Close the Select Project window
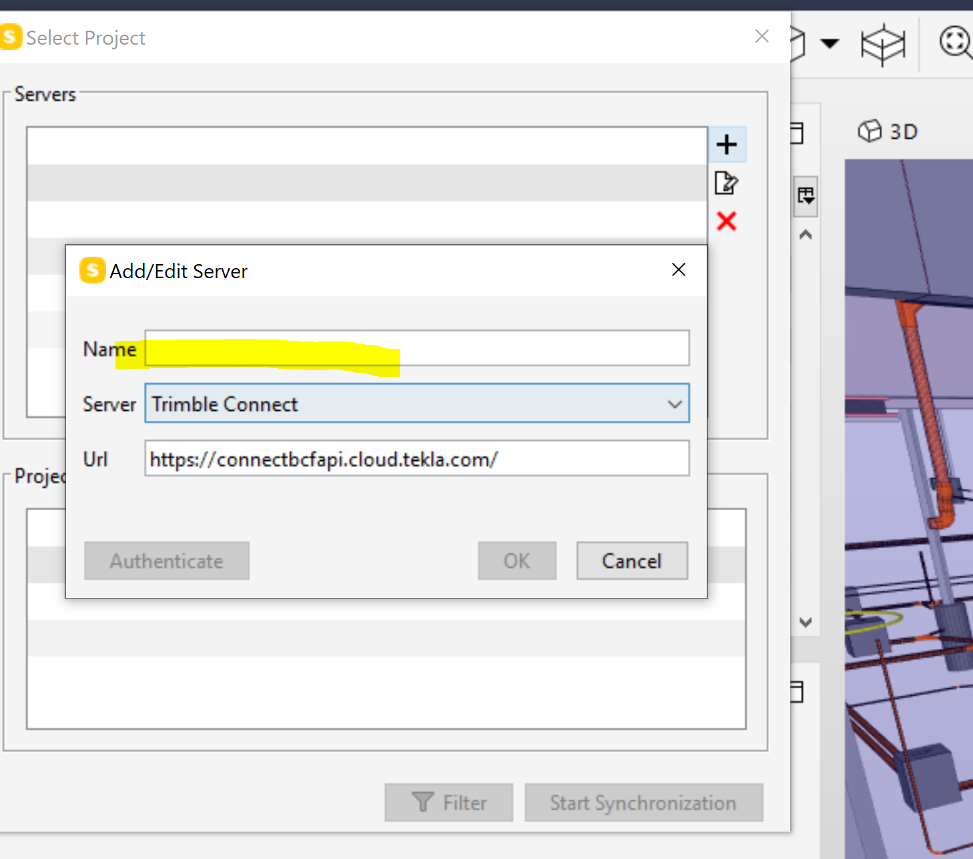Screen dimensions: 973x859 (x=762, y=36)
